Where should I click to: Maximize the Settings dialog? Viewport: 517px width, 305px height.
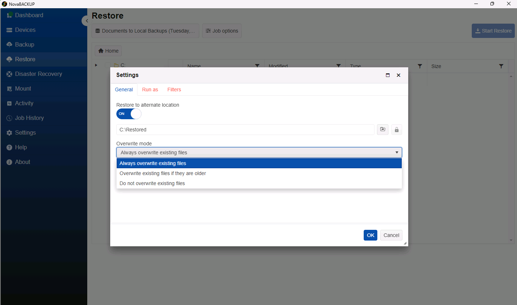click(x=388, y=75)
